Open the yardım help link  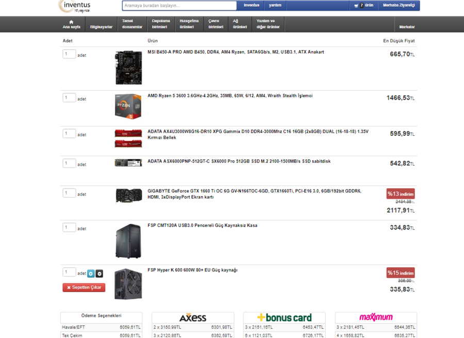pyautogui.click(x=275, y=5)
